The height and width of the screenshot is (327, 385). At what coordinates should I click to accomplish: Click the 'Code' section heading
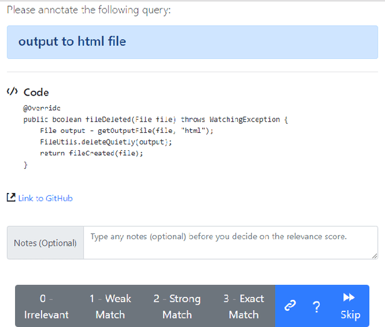tap(36, 92)
